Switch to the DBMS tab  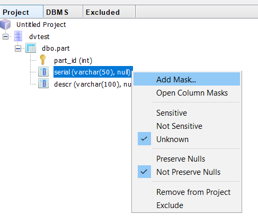tap(63, 12)
